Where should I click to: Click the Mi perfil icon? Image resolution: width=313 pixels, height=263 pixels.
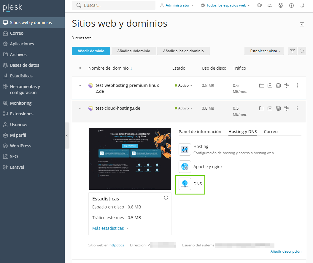point(5,135)
